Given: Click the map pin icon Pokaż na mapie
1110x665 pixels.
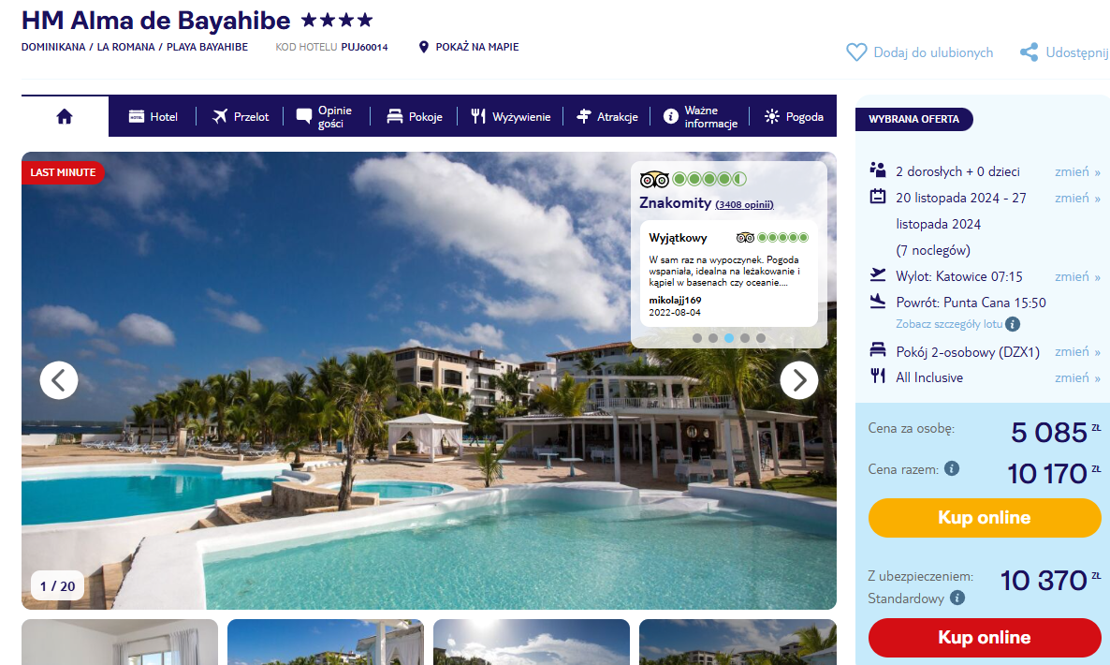Looking at the screenshot, I should (x=423, y=47).
